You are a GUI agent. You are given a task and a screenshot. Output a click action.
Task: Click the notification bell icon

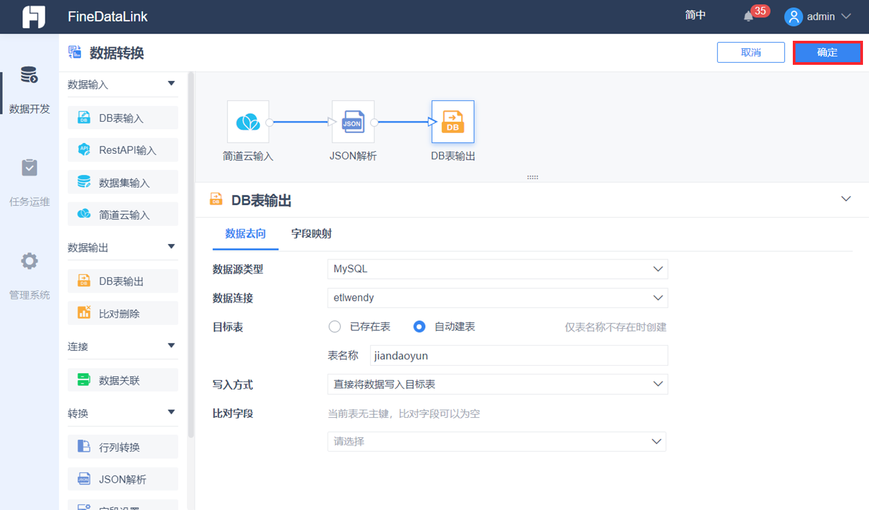tap(749, 16)
